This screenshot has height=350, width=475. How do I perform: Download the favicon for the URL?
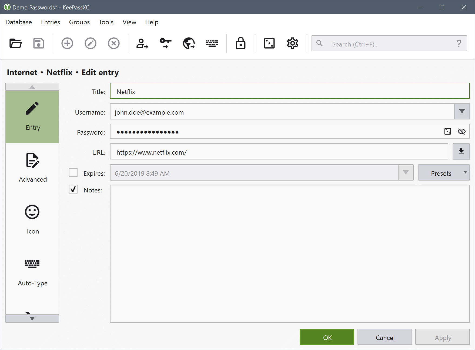[461, 151]
